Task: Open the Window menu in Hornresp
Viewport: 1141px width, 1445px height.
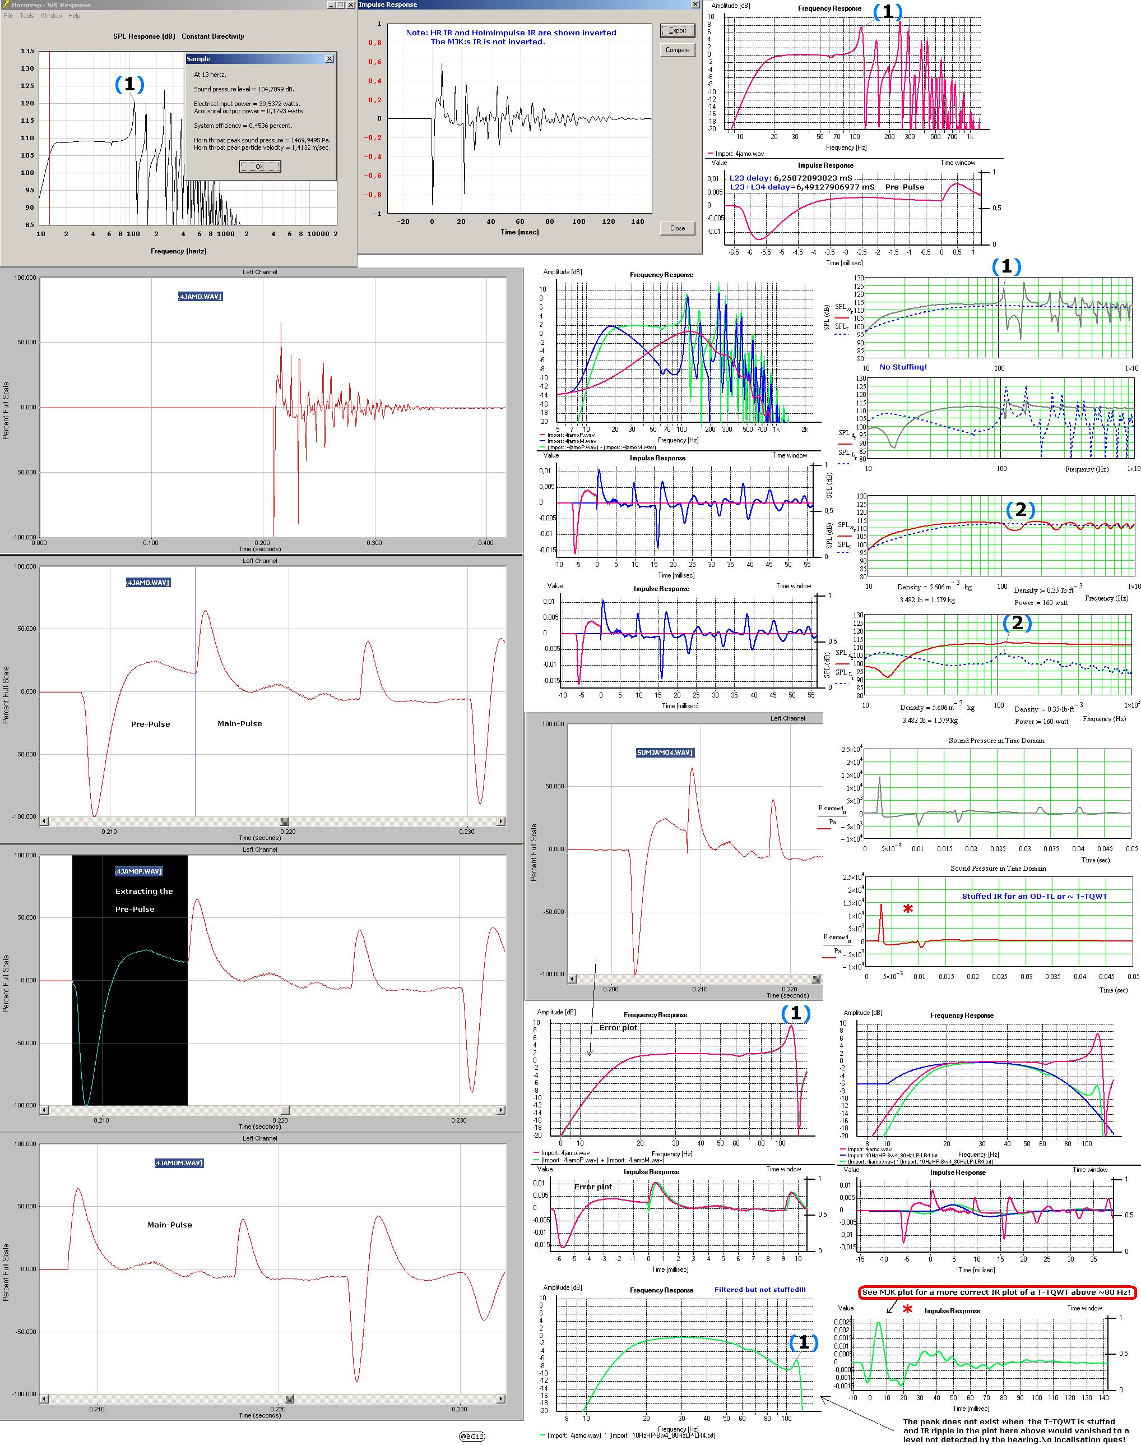Action: (51, 15)
